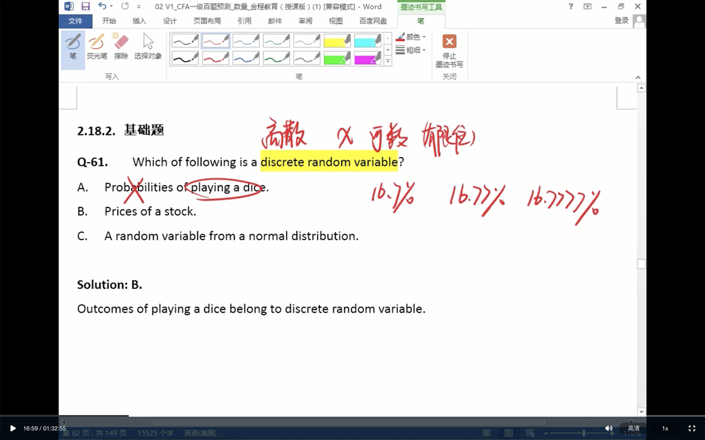Viewport: 705px width, 440px height.
Task: Switch to the 页面布局 tab
Action: [207, 20]
